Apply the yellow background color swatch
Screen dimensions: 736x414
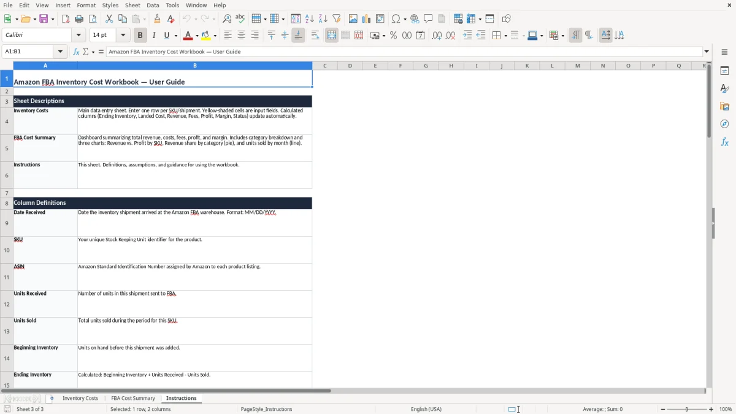coord(206,36)
